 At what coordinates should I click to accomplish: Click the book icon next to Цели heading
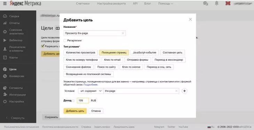point(57,28)
